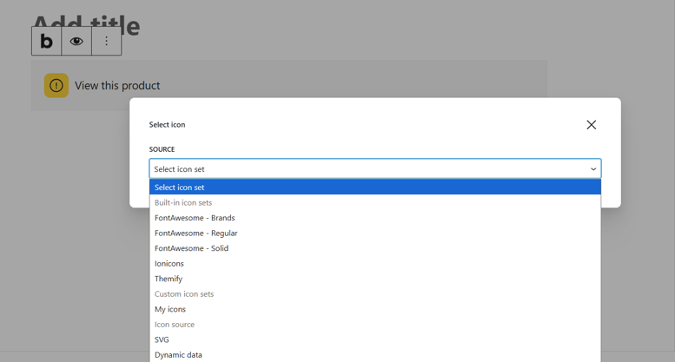Toggle the eye preview icon in toolbar
This screenshot has width=675, height=362.
click(76, 41)
